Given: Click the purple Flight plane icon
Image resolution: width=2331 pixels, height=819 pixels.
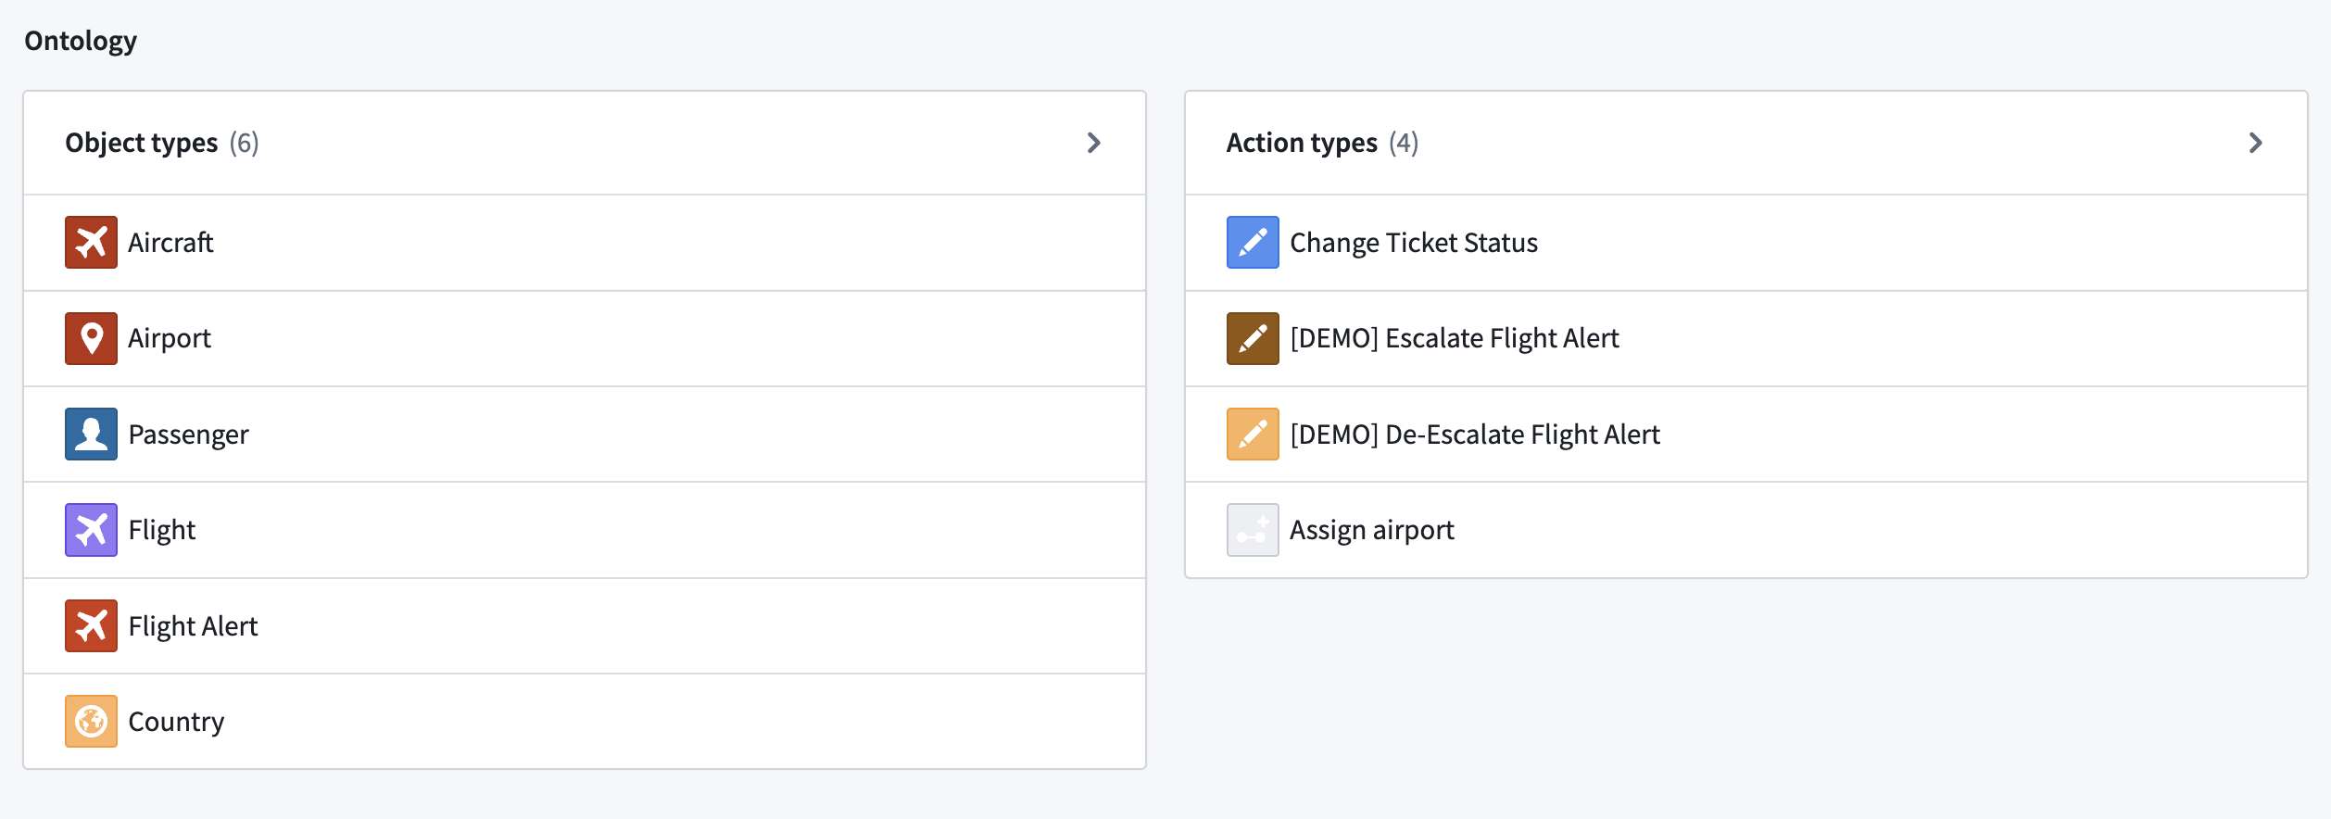Looking at the screenshot, I should (x=91, y=530).
